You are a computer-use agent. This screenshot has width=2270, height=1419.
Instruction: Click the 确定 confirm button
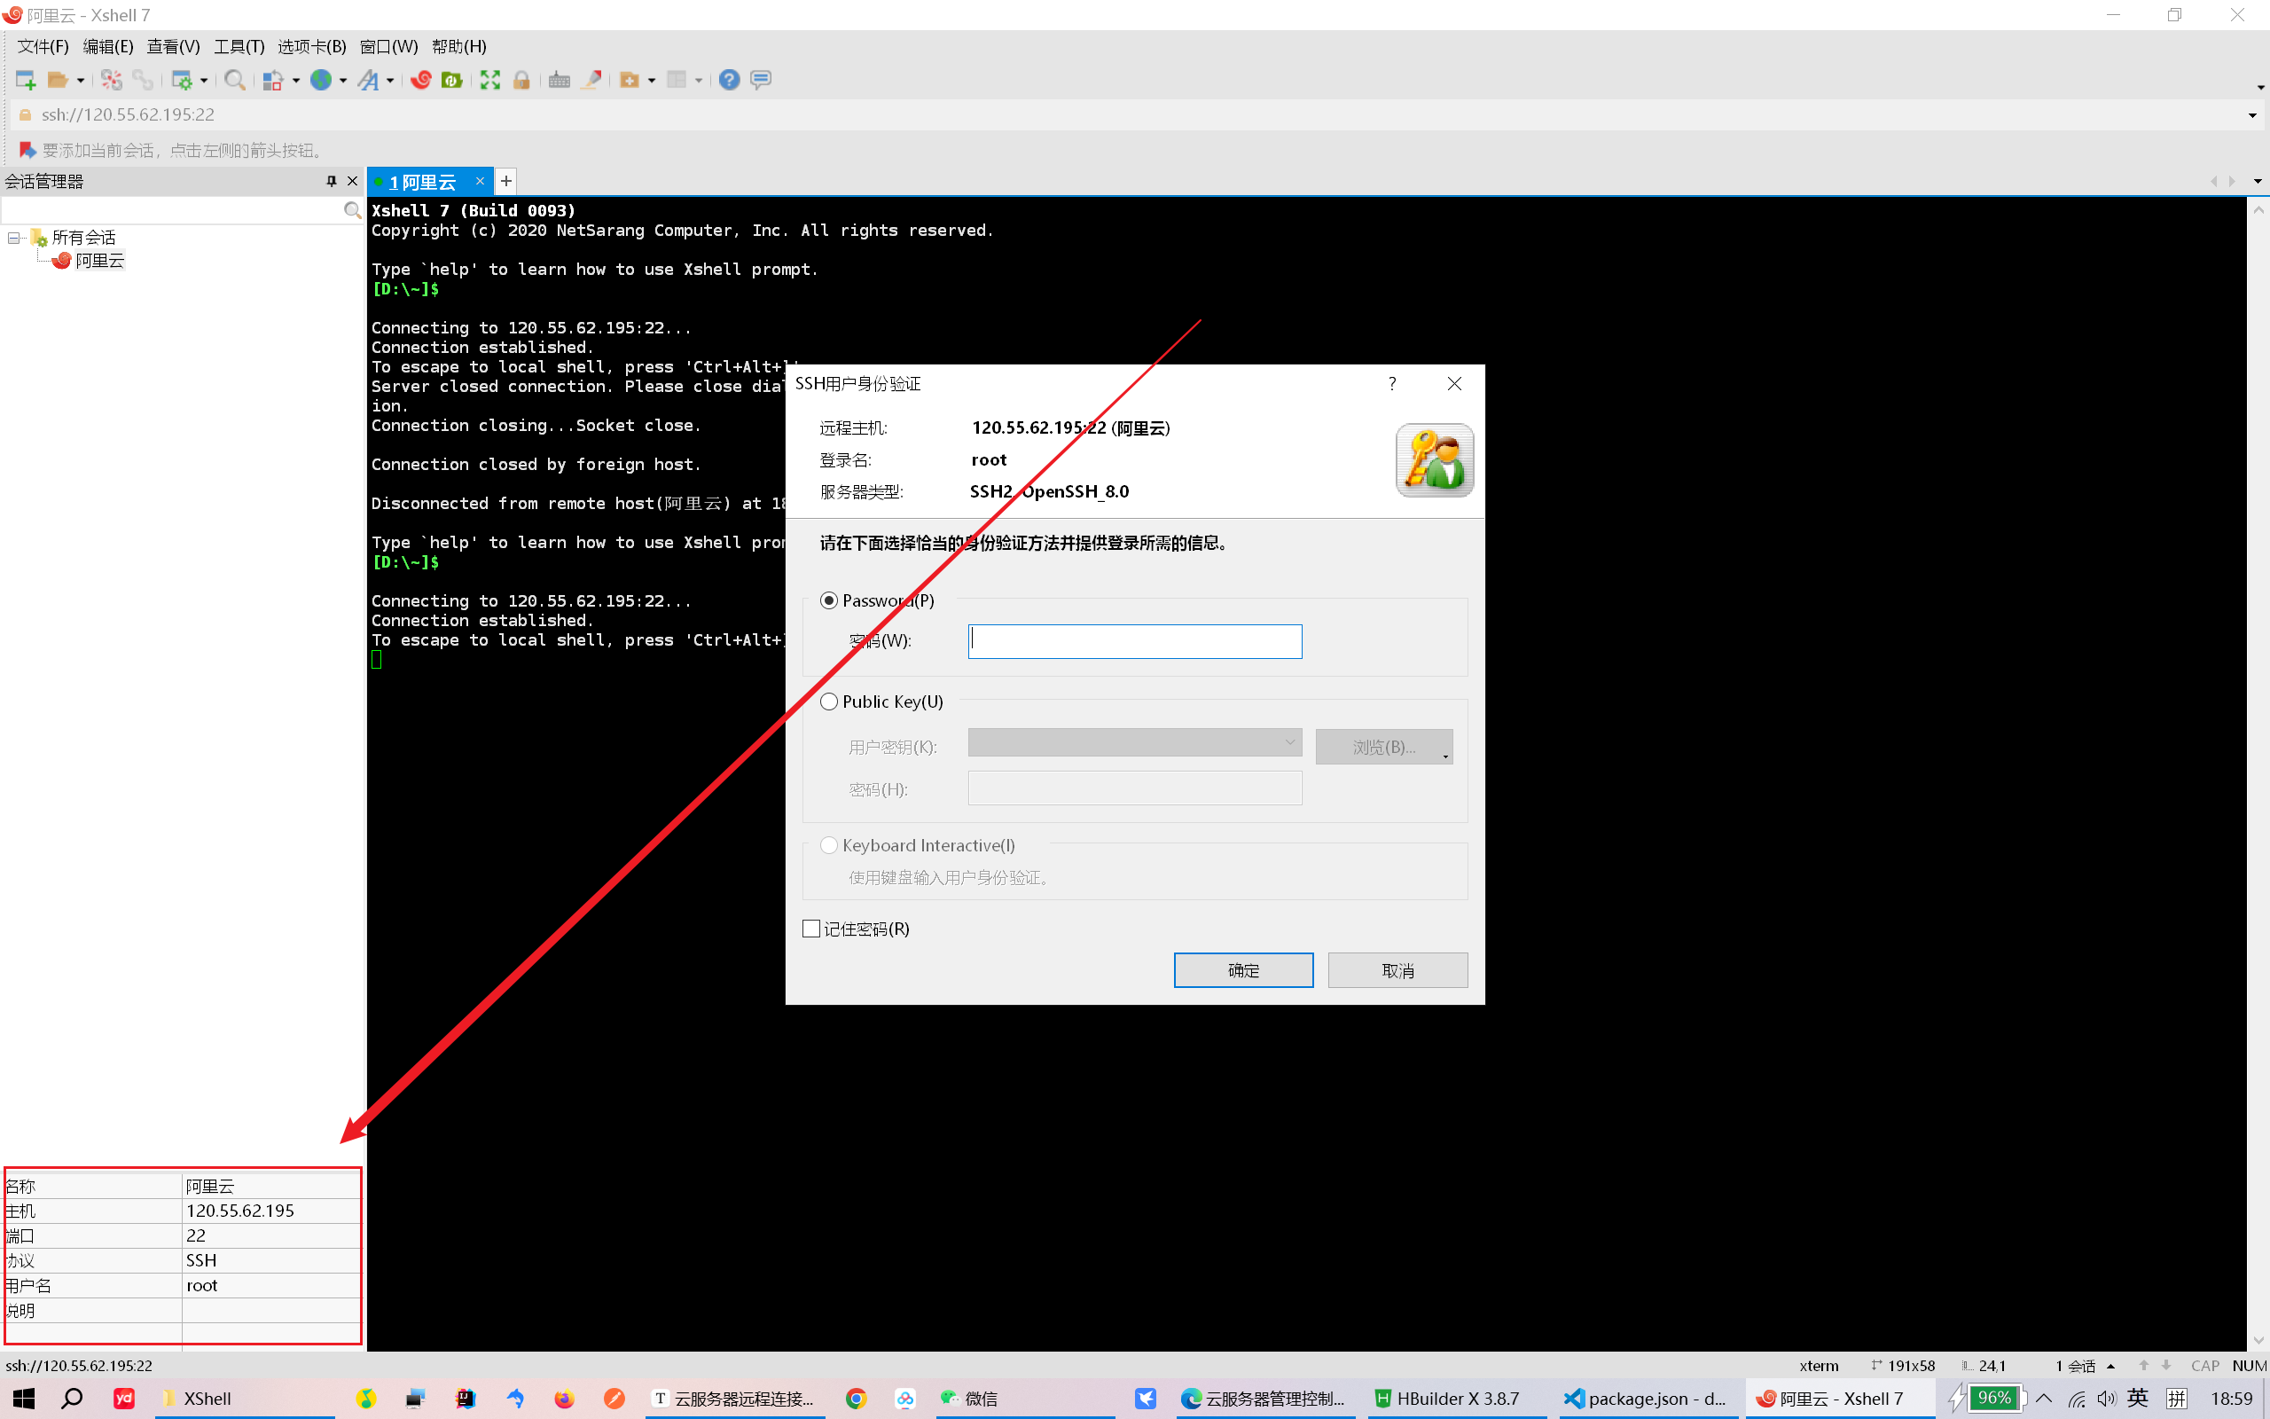click(1244, 969)
